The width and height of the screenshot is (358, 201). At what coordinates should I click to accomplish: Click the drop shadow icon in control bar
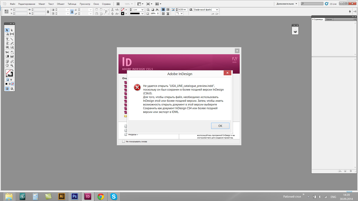[x=153, y=10]
